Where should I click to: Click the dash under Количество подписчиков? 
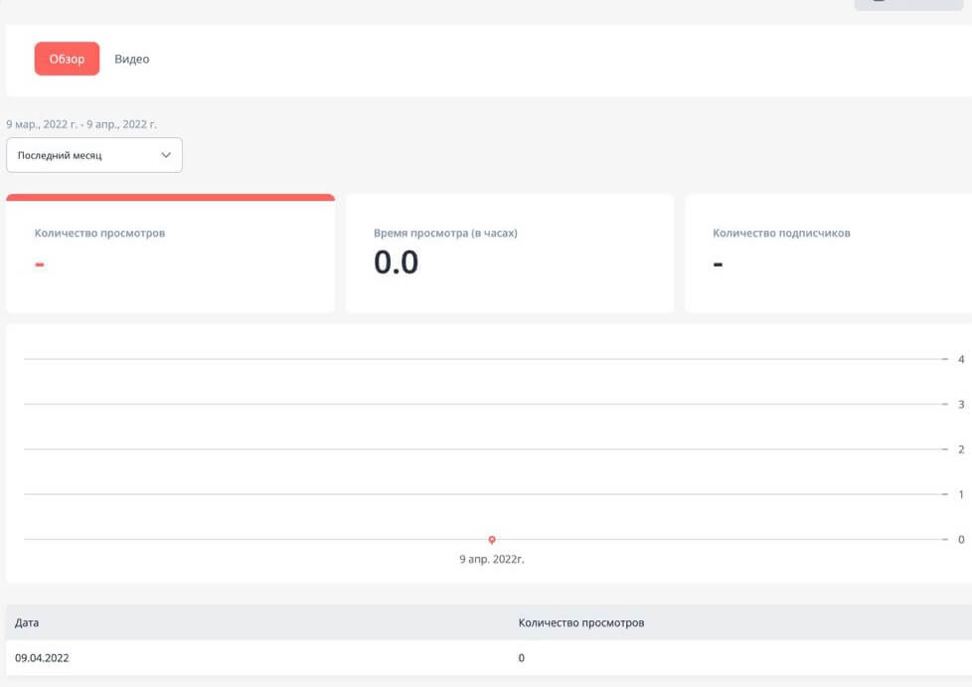point(718,265)
